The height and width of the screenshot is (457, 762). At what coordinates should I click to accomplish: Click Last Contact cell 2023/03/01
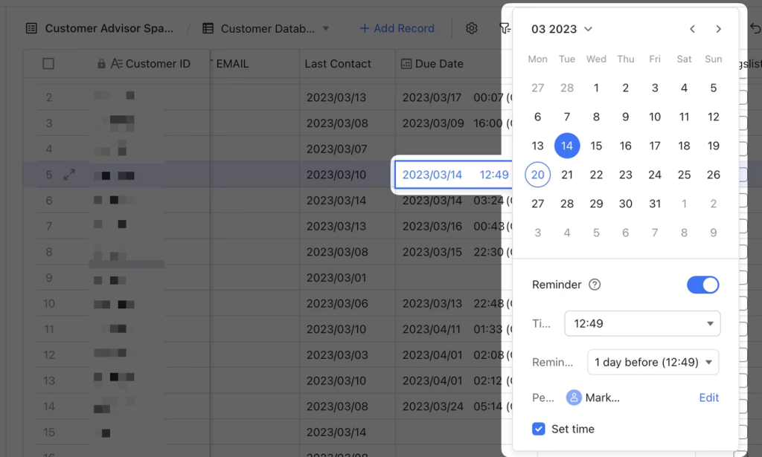point(348,277)
